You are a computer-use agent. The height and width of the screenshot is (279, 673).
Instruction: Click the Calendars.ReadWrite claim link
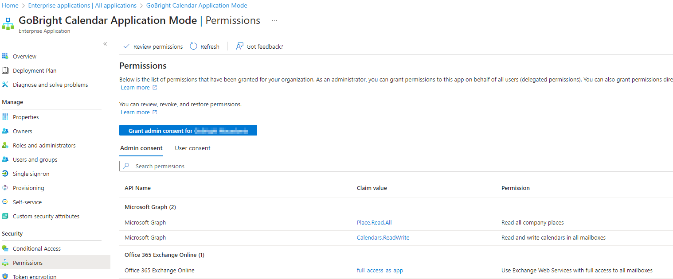(383, 238)
